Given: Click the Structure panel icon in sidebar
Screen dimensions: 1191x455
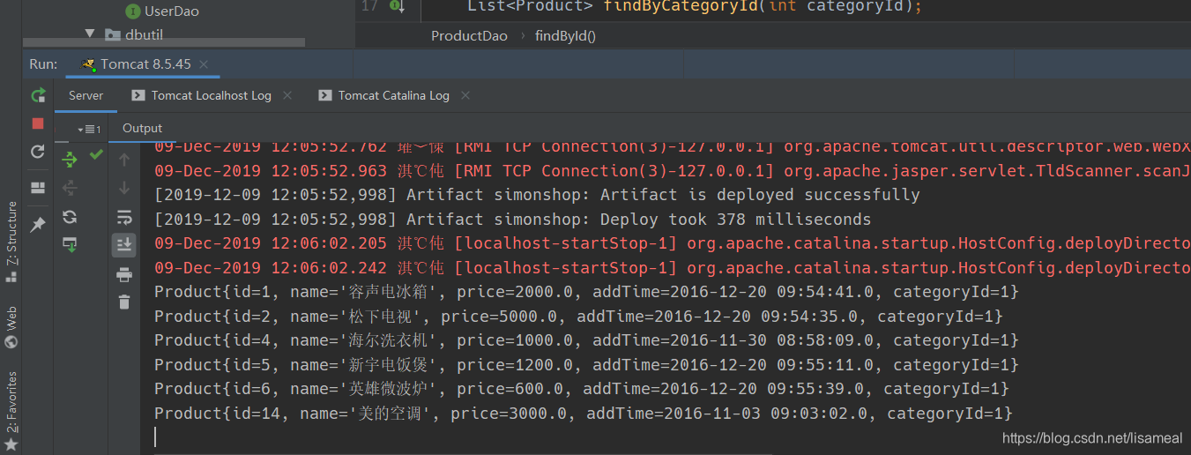Looking at the screenshot, I should click(x=11, y=276).
